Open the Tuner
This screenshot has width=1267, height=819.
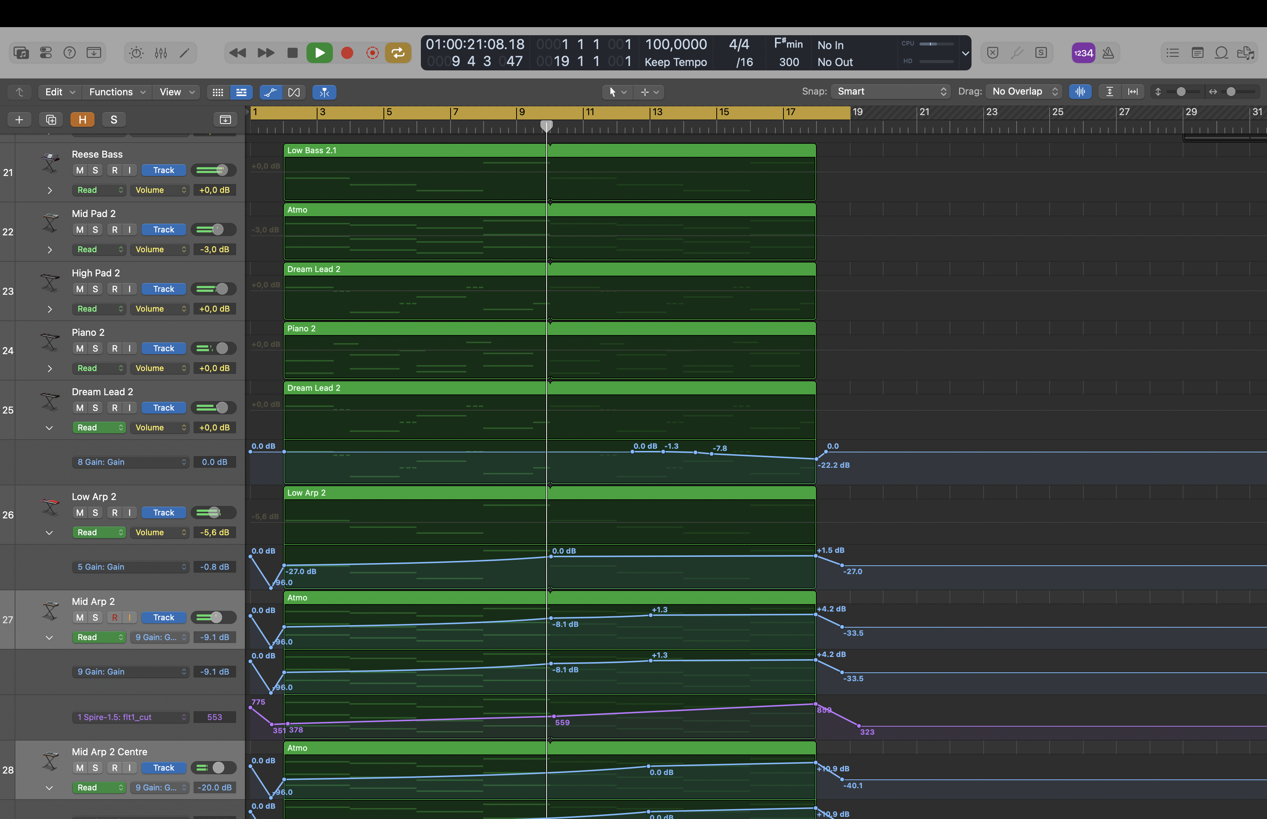coord(1017,53)
